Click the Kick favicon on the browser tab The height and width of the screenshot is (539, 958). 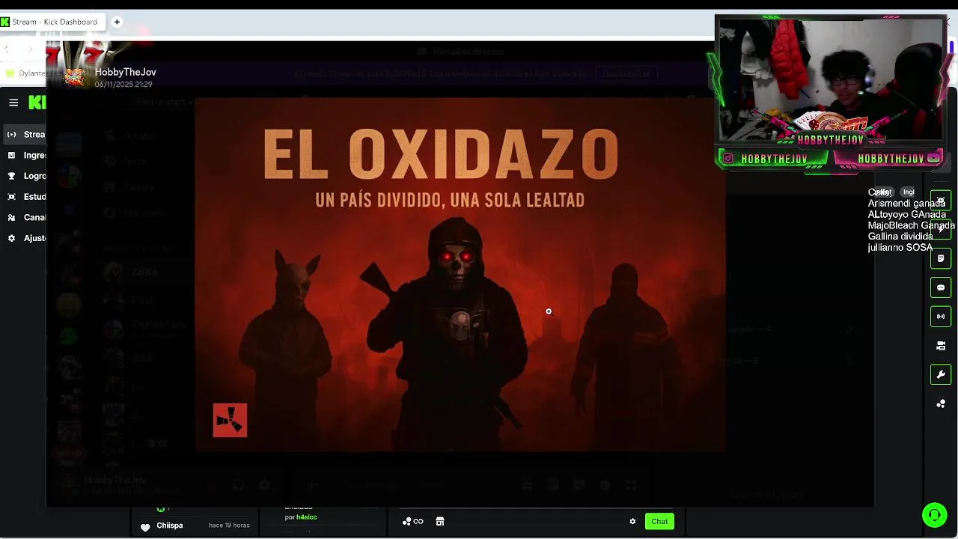pos(5,22)
